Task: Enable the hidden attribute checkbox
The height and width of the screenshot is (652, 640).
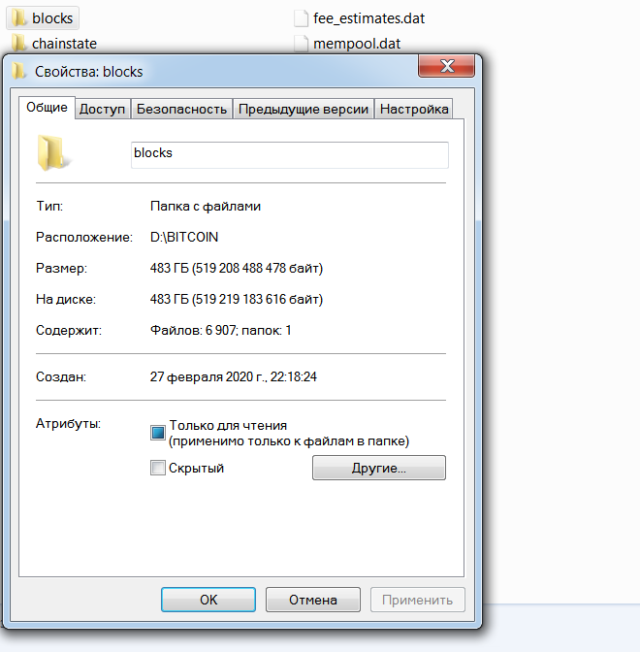Action: click(157, 468)
